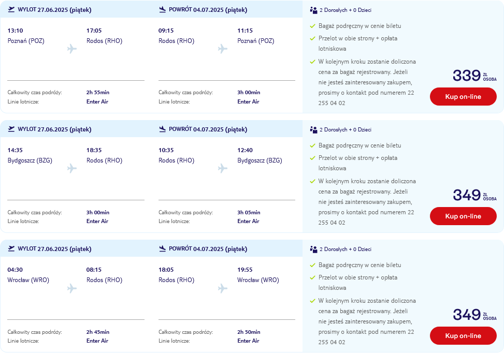Image resolution: width=504 pixels, height=353 pixels.
Task: Select the 339 zł per person price
Action: click(475, 76)
